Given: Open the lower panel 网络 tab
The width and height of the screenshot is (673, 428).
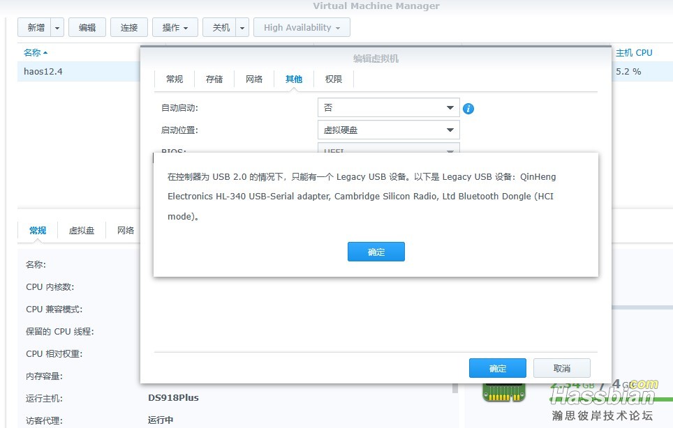Looking at the screenshot, I should 126,231.
